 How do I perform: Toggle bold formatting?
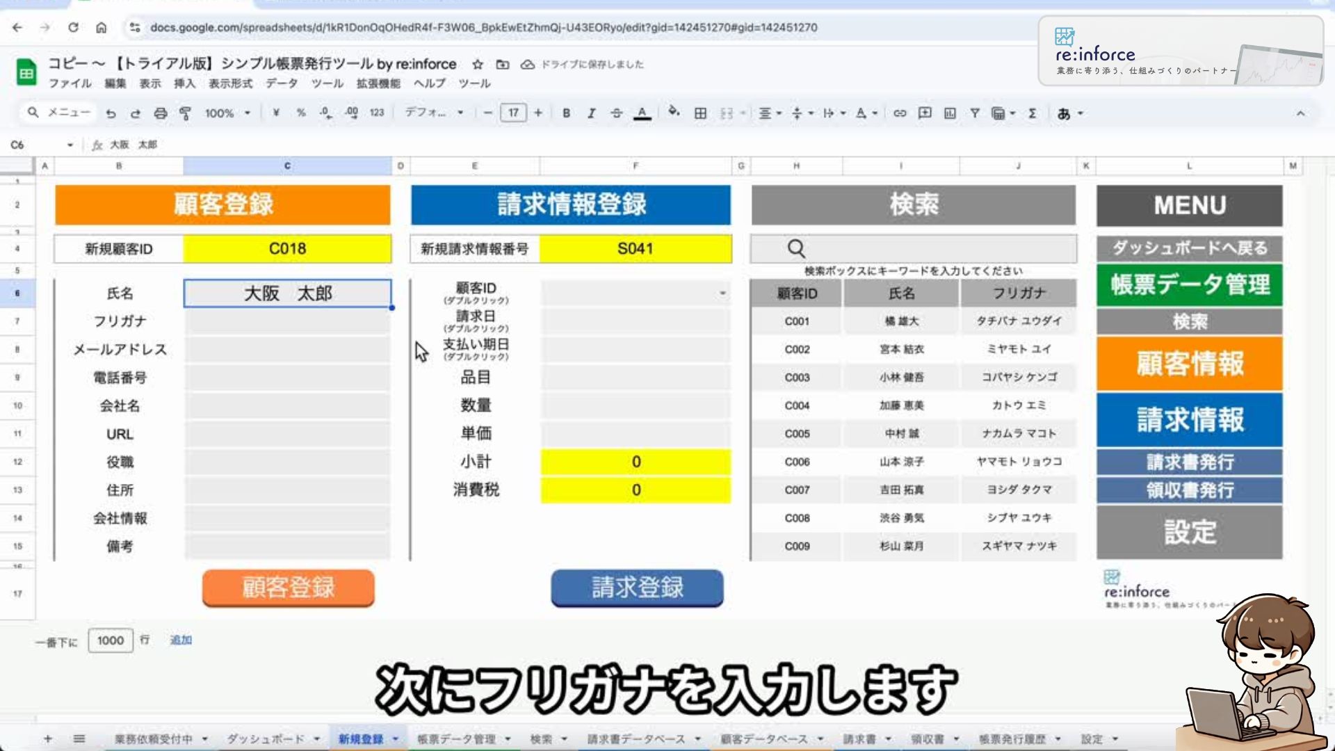pos(566,113)
